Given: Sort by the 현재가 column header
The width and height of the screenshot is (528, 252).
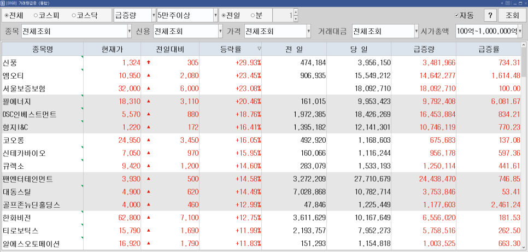Looking at the screenshot, I should pyautogui.click(x=112, y=49).
